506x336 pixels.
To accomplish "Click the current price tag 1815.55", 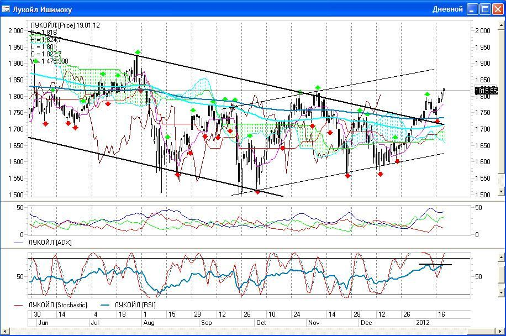I will pyautogui.click(x=486, y=91).
